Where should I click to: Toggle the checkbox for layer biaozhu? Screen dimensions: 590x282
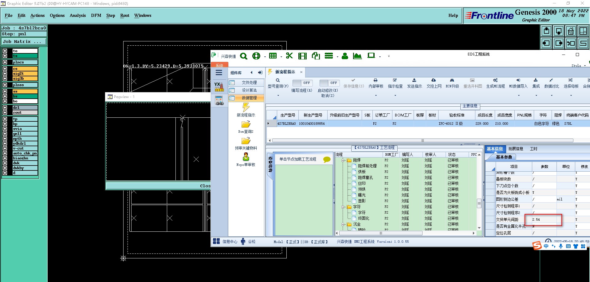point(5,158)
